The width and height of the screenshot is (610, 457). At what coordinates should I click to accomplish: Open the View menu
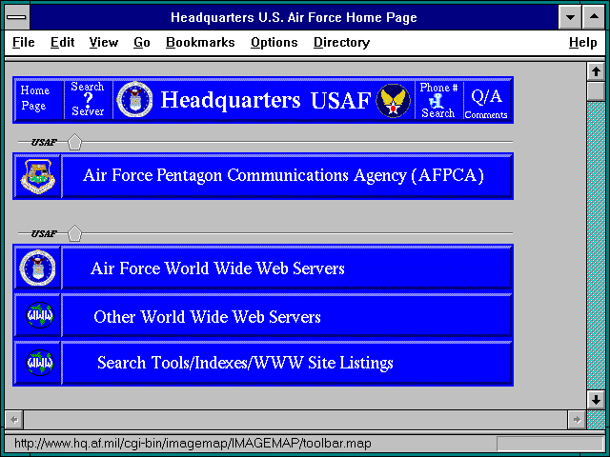[x=104, y=42]
